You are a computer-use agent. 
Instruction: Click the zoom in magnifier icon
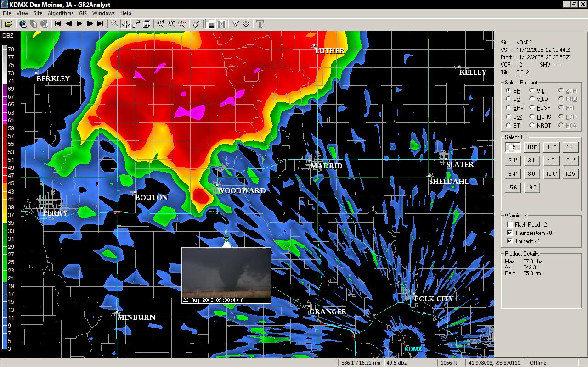tap(161, 24)
